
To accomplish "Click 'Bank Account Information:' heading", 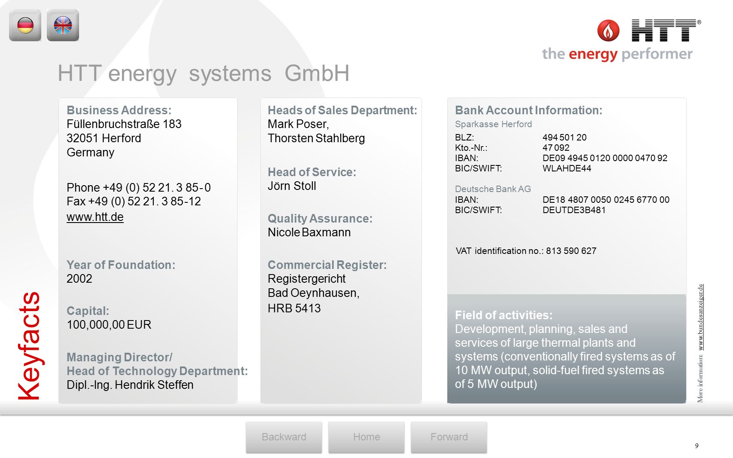I will 529,110.
